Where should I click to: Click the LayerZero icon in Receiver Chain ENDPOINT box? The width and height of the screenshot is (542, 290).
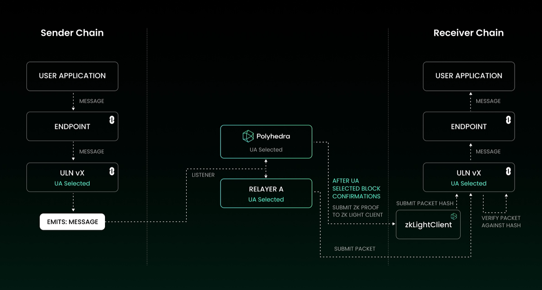[509, 120]
